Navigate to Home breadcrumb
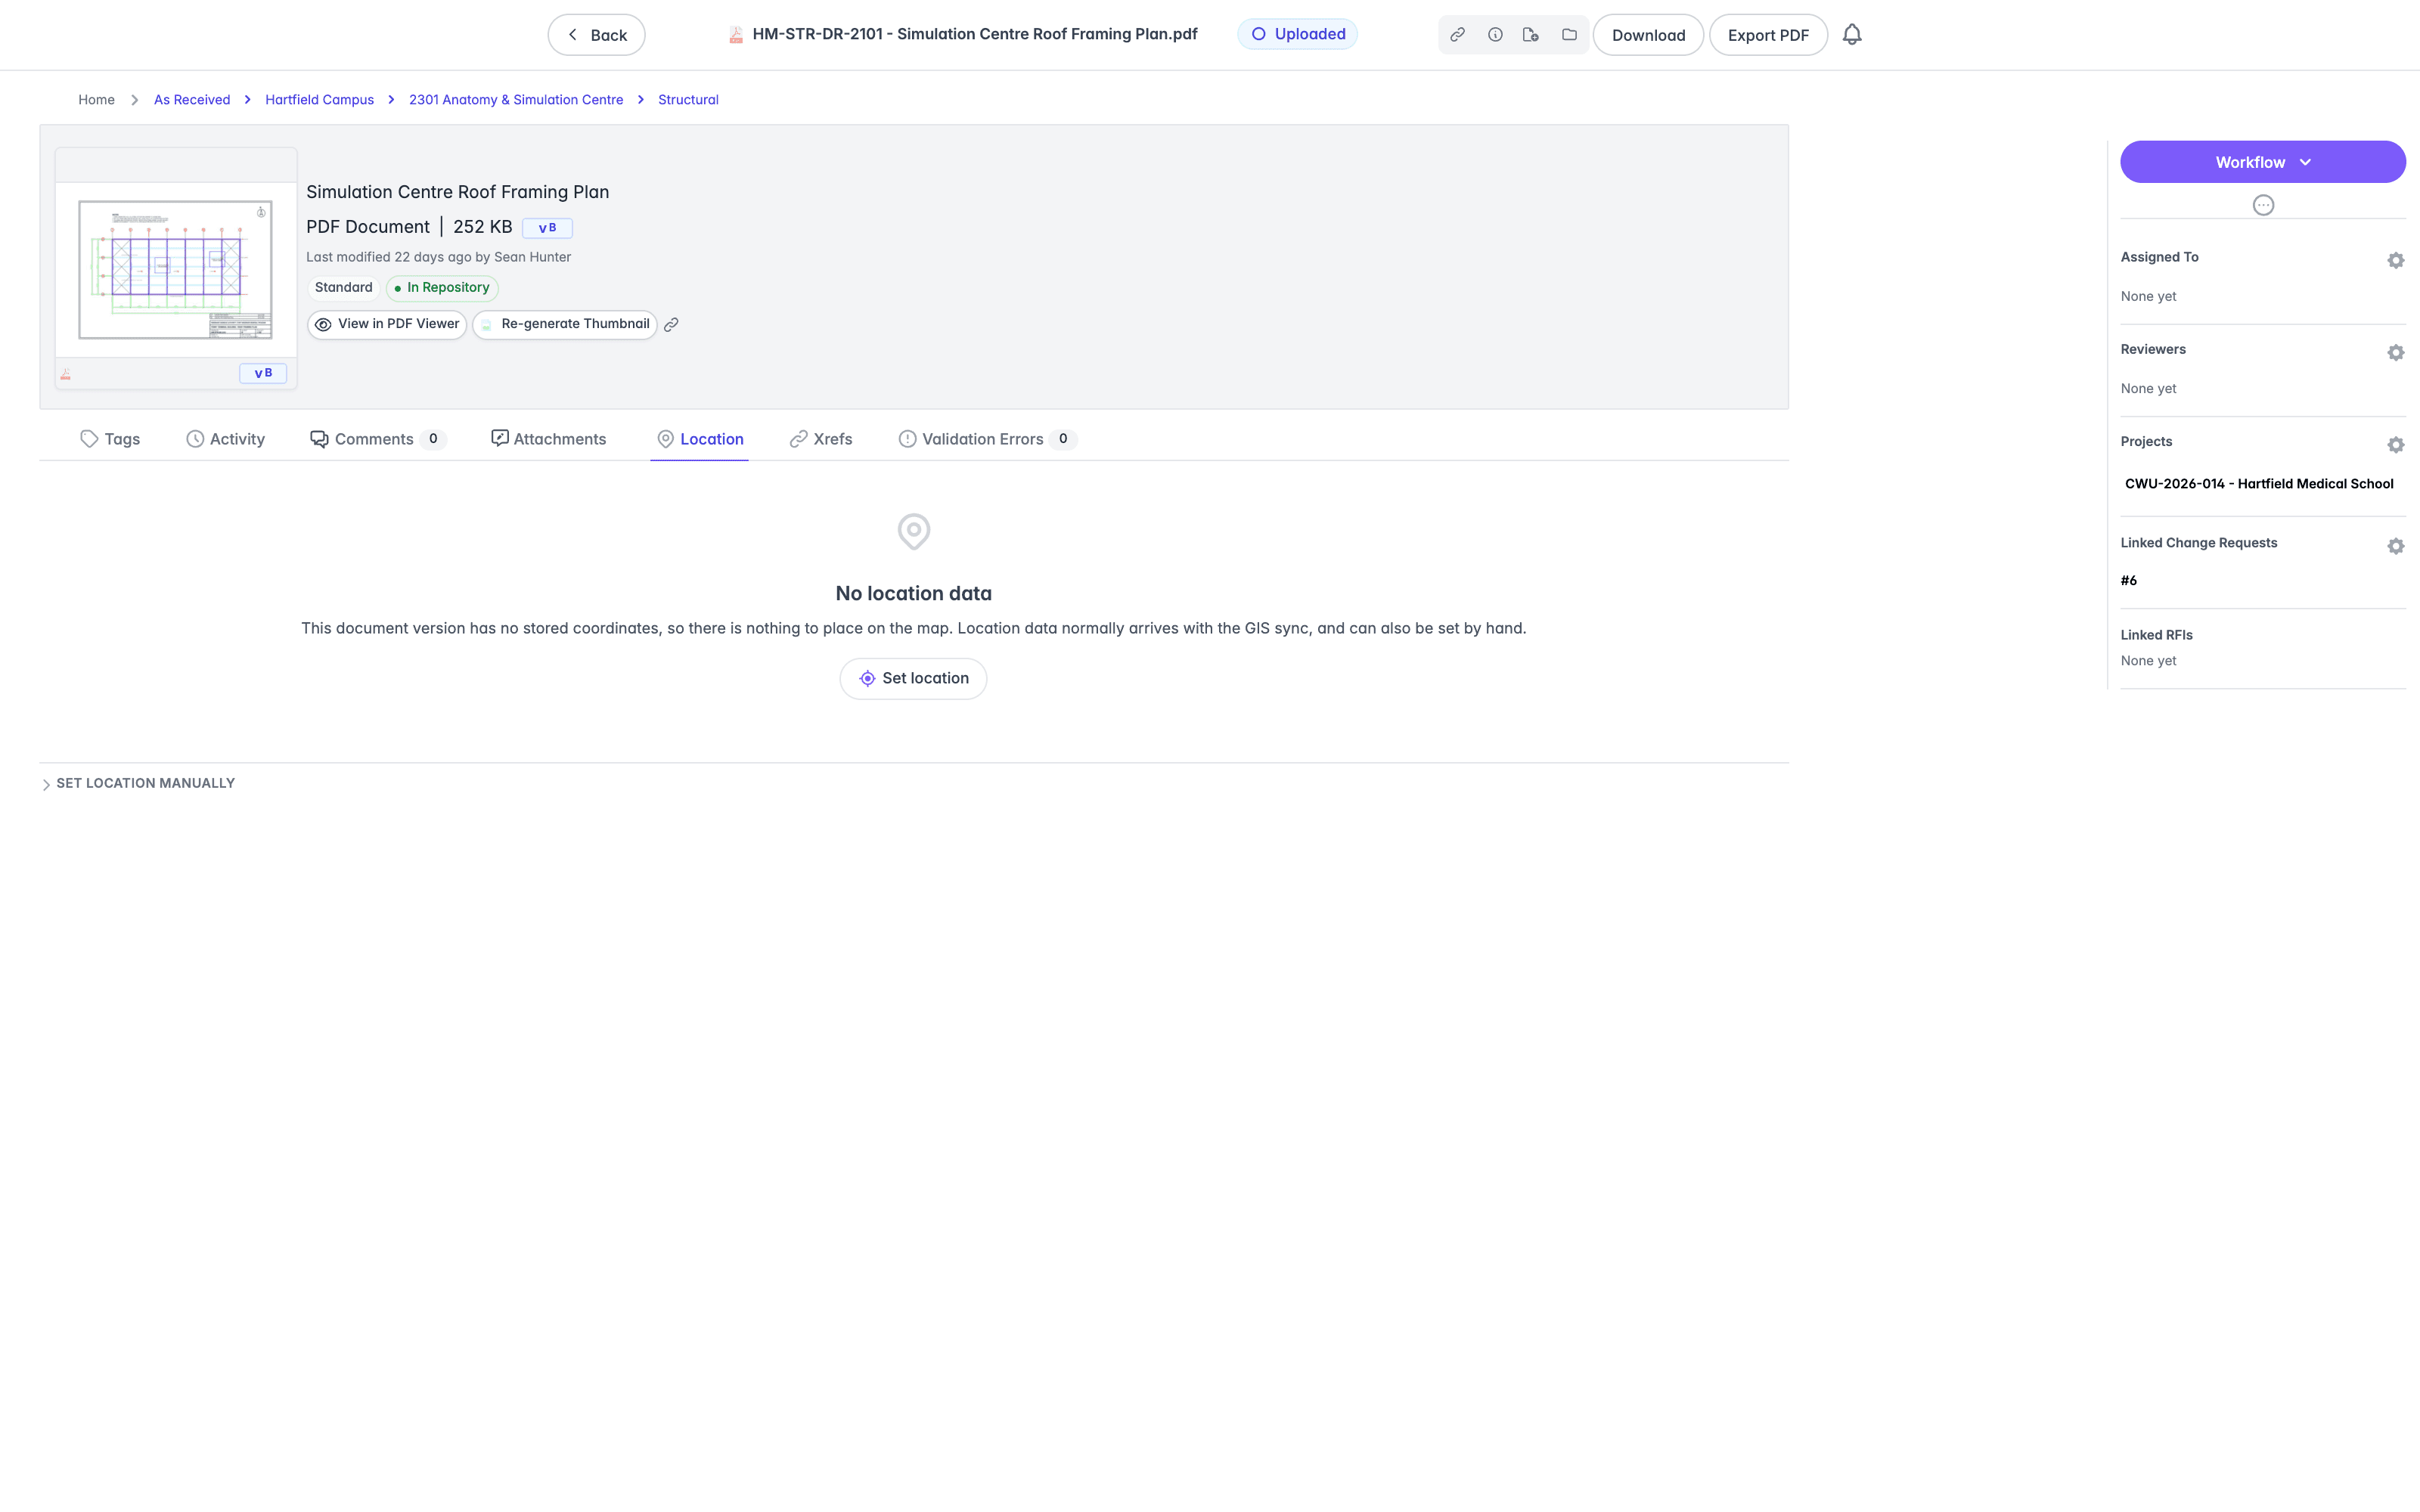Viewport: 2420px width, 1512px height. (96, 100)
